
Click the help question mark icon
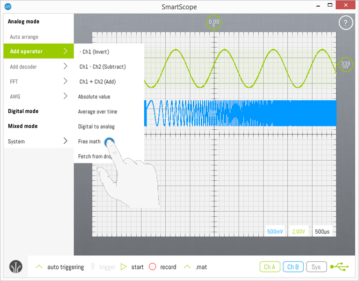pyautogui.click(x=345, y=23)
